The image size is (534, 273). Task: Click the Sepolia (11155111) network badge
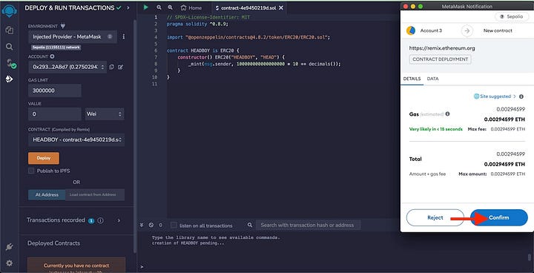[x=56, y=47]
